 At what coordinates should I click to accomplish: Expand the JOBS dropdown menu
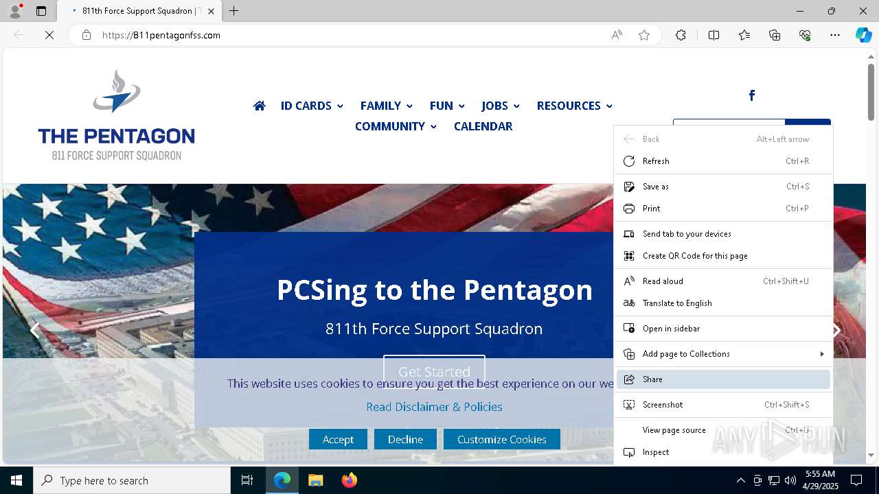tap(501, 106)
